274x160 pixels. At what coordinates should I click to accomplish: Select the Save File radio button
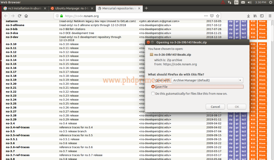pos(153,87)
